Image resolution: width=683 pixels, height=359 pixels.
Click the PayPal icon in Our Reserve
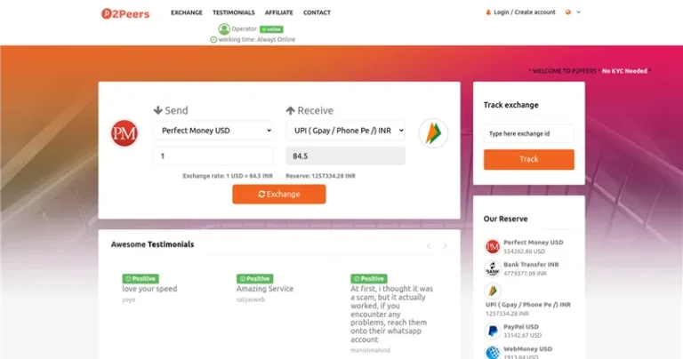[492, 331]
